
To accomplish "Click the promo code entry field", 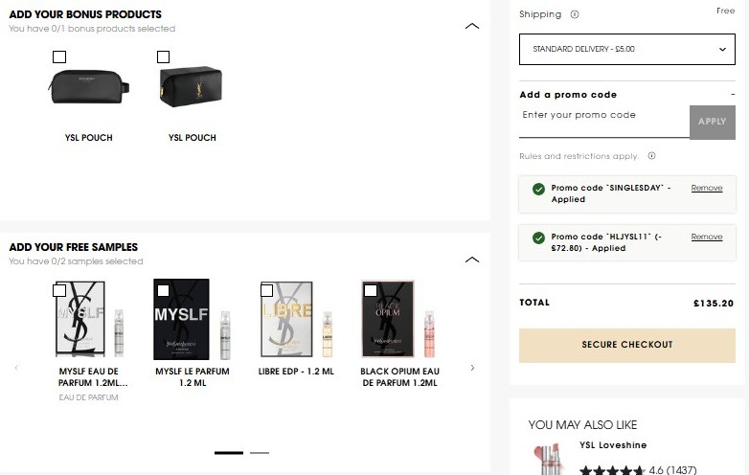I will coord(603,116).
